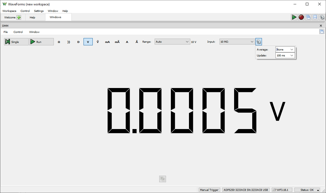Click the Single acquisition button
326x193 pixels.
(x=16, y=42)
